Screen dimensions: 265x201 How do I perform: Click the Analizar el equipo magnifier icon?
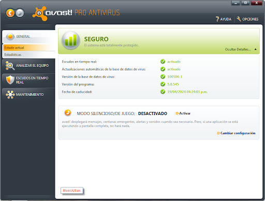(x=10, y=66)
